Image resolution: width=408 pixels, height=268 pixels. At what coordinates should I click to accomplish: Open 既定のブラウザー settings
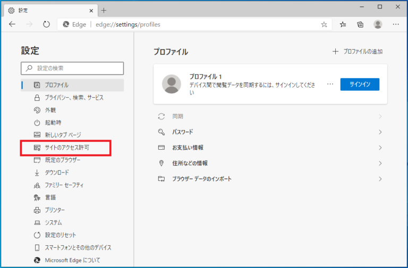point(72,160)
